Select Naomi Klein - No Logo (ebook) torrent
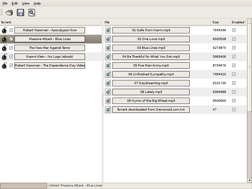 pyautogui.click(x=50, y=57)
